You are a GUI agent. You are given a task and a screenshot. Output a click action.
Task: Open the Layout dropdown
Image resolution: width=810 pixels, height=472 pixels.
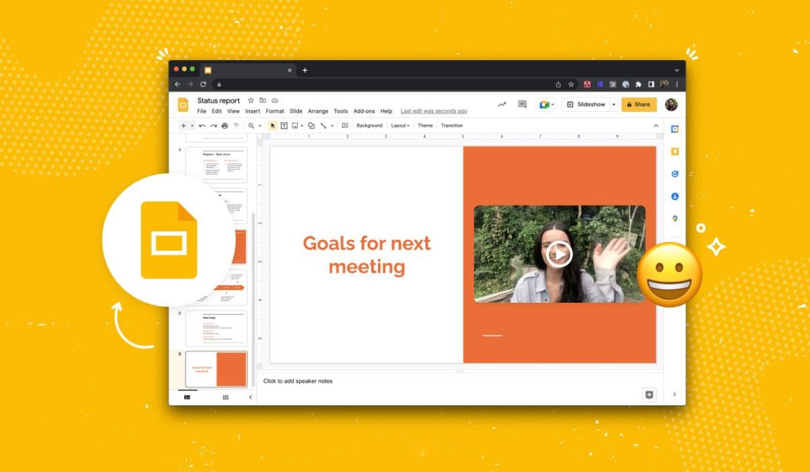[400, 125]
